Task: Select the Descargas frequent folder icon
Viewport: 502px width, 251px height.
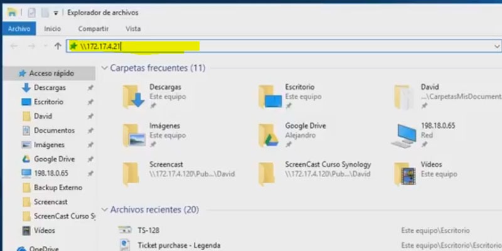Action: (133, 97)
